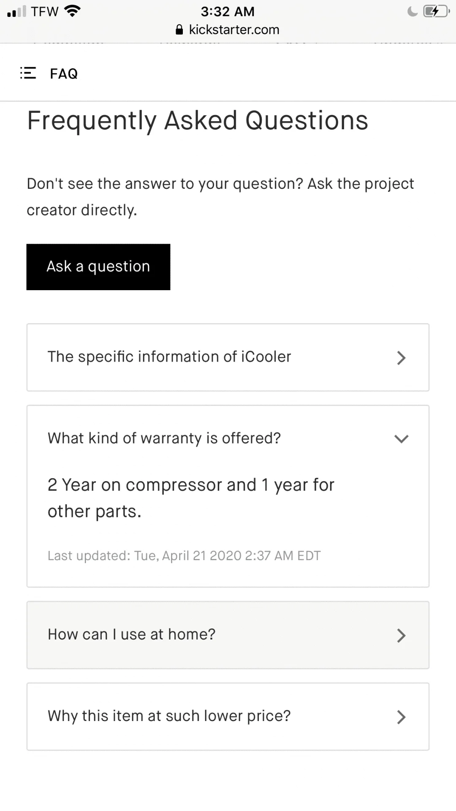Tap the 3:32 AM clock
This screenshot has width=456, height=811.
(228, 11)
